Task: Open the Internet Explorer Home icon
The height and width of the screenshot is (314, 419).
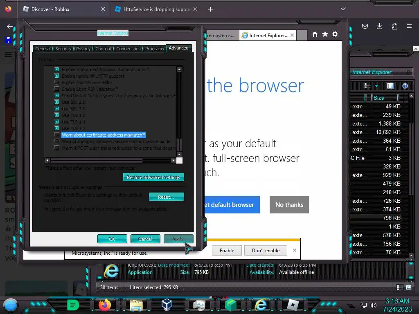Action: 315,34
